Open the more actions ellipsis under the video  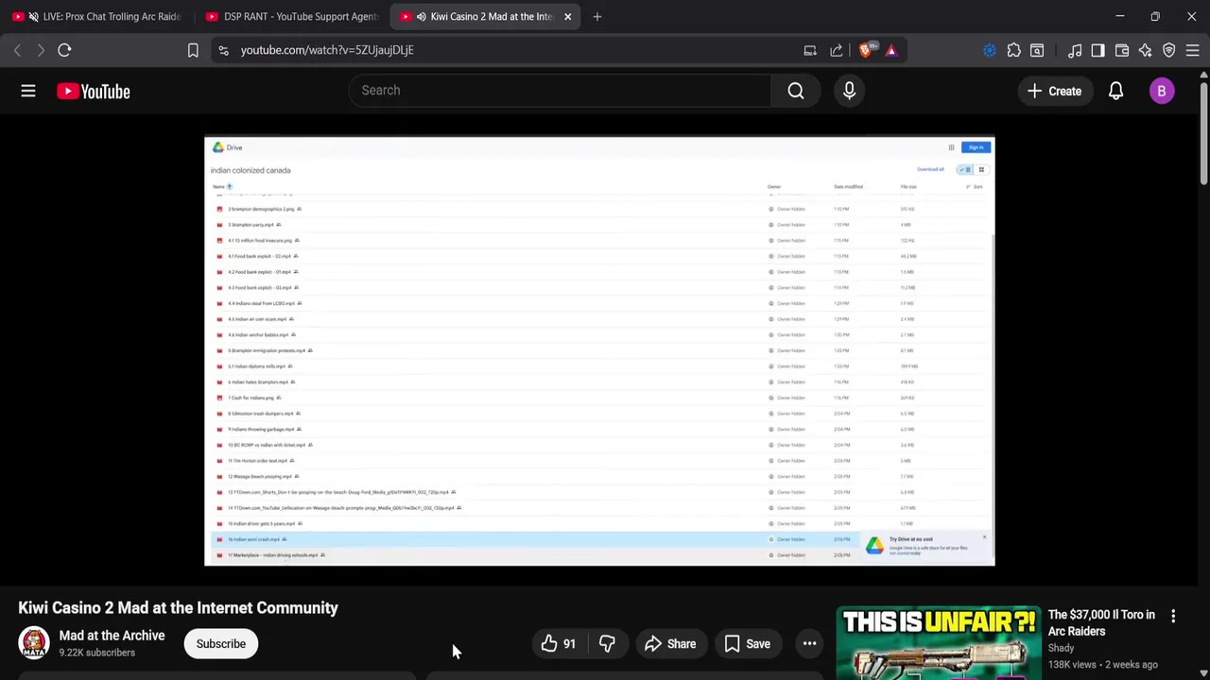coord(809,644)
